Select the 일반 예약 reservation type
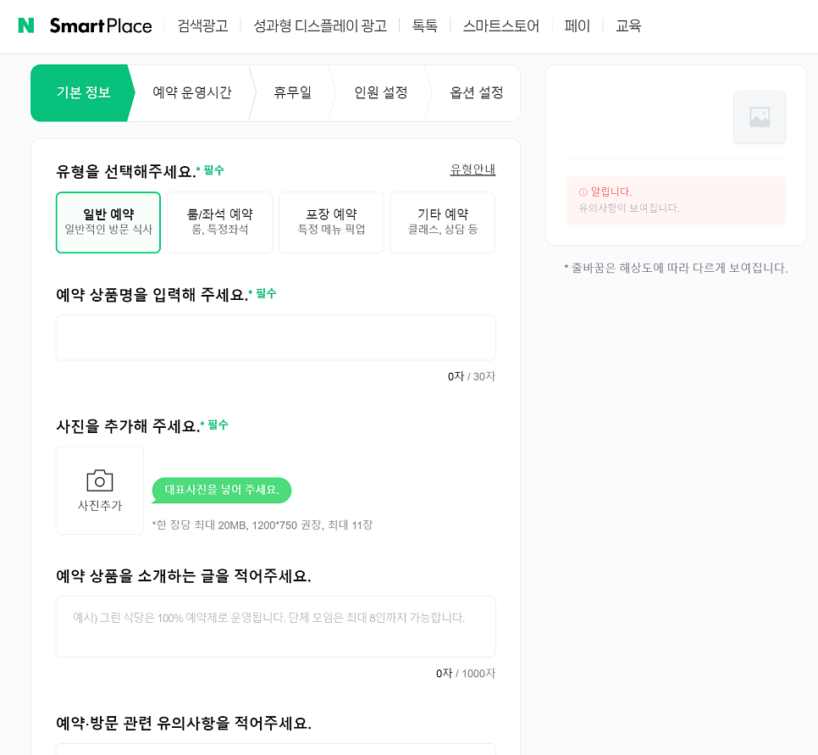 point(108,222)
